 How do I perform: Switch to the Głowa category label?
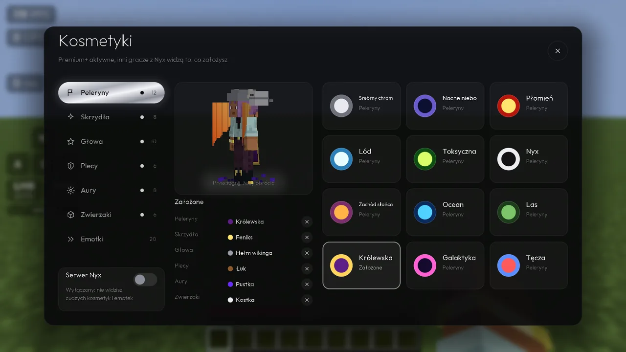click(91, 141)
